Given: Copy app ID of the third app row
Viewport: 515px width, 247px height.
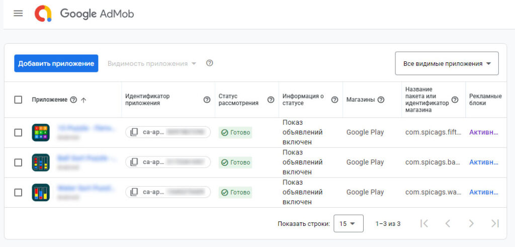Looking at the screenshot, I should click(x=134, y=192).
